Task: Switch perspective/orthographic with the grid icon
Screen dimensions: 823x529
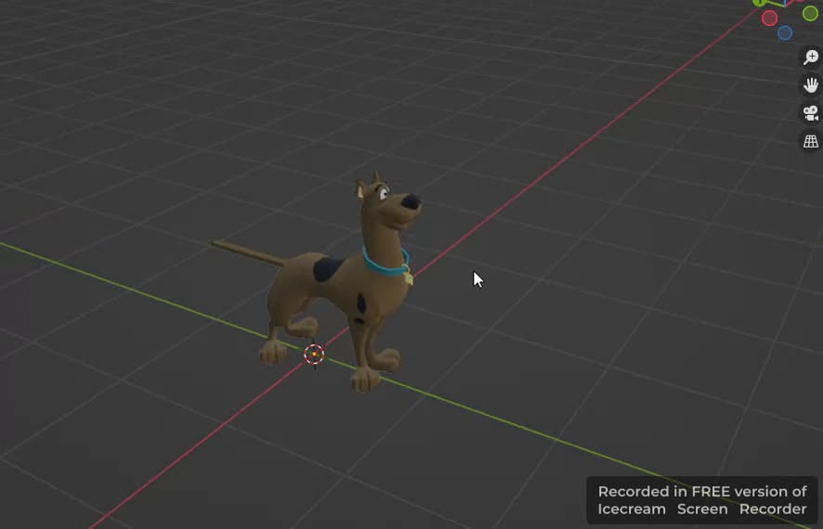Action: tap(810, 141)
